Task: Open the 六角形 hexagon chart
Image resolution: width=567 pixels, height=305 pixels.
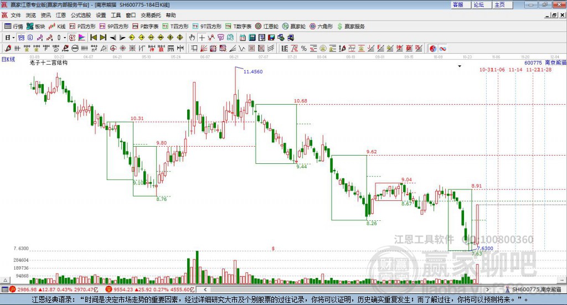Action: pyautogui.click(x=321, y=27)
